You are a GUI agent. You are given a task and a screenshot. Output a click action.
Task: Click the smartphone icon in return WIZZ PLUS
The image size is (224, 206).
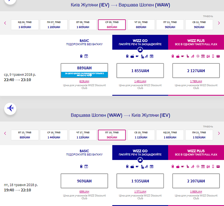(x=213, y=166)
